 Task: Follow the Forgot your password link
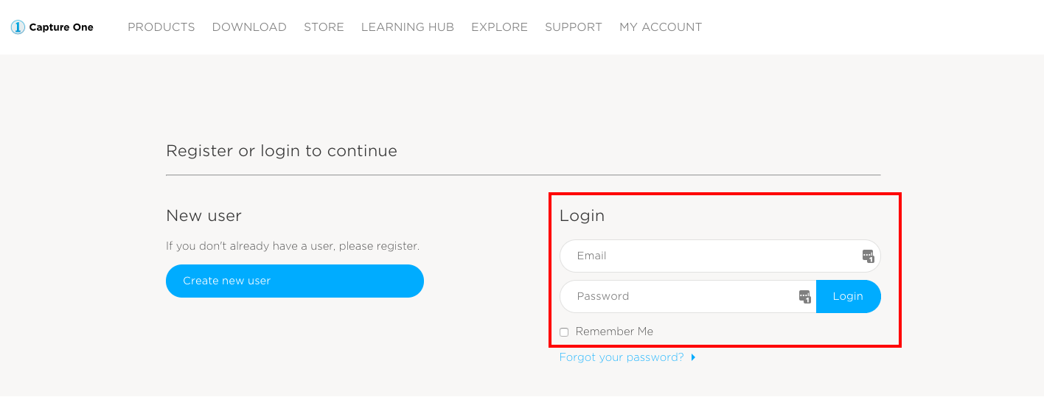pos(622,357)
